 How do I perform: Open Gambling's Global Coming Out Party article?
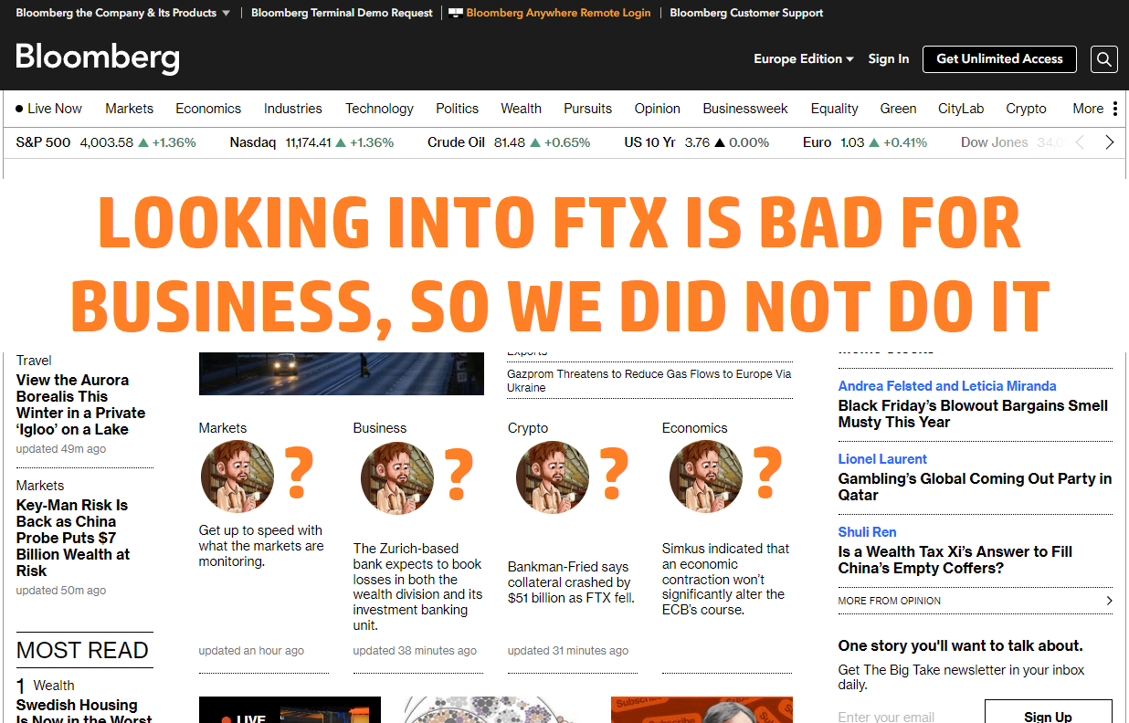point(975,487)
